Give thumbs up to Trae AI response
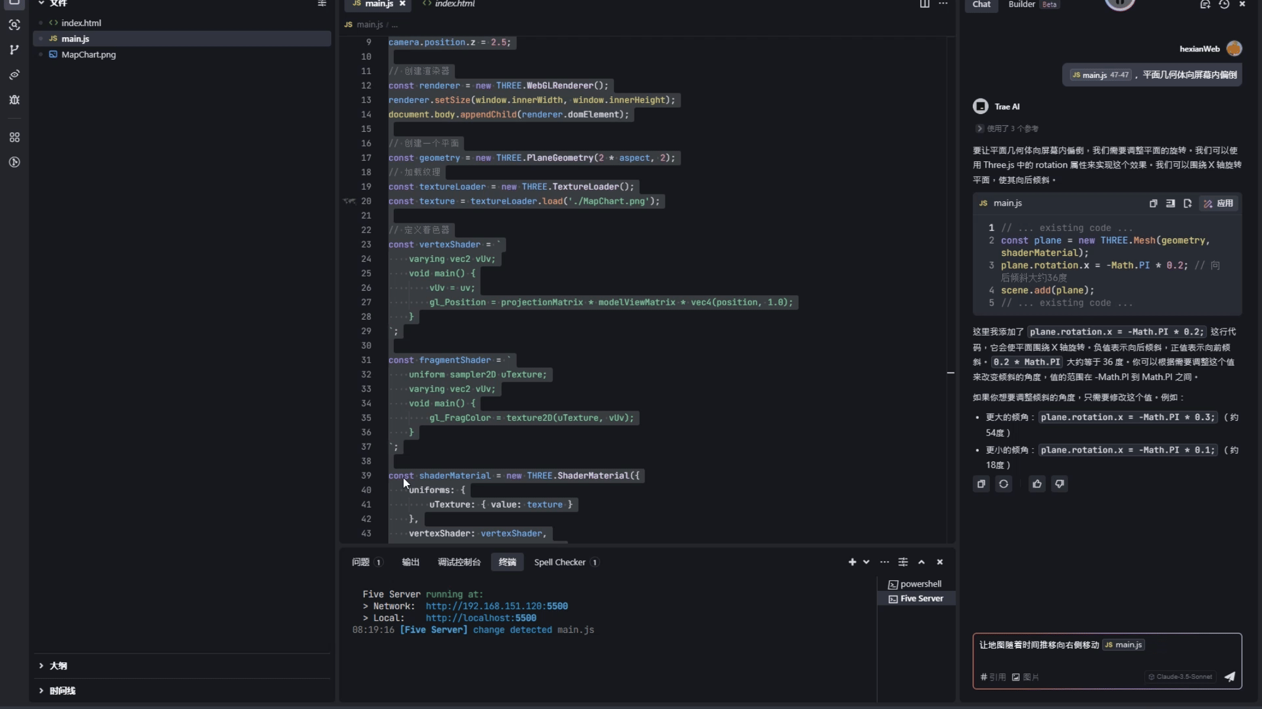 click(x=1037, y=483)
